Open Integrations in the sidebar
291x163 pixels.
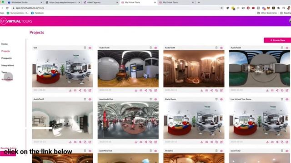tap(8, 65)
